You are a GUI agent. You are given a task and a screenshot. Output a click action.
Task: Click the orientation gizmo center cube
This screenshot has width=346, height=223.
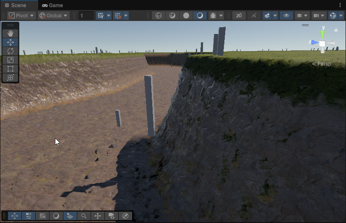322,43
